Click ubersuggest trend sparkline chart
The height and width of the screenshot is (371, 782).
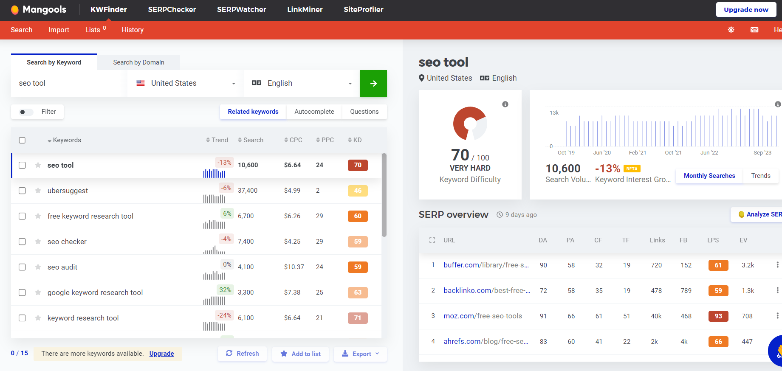[x=214, y=199]
